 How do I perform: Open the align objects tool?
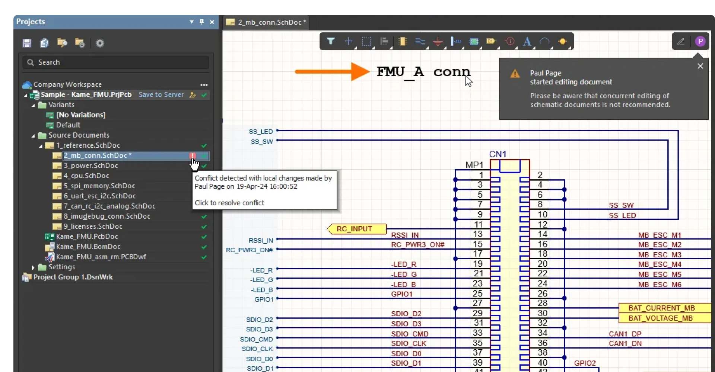point(384,41)
